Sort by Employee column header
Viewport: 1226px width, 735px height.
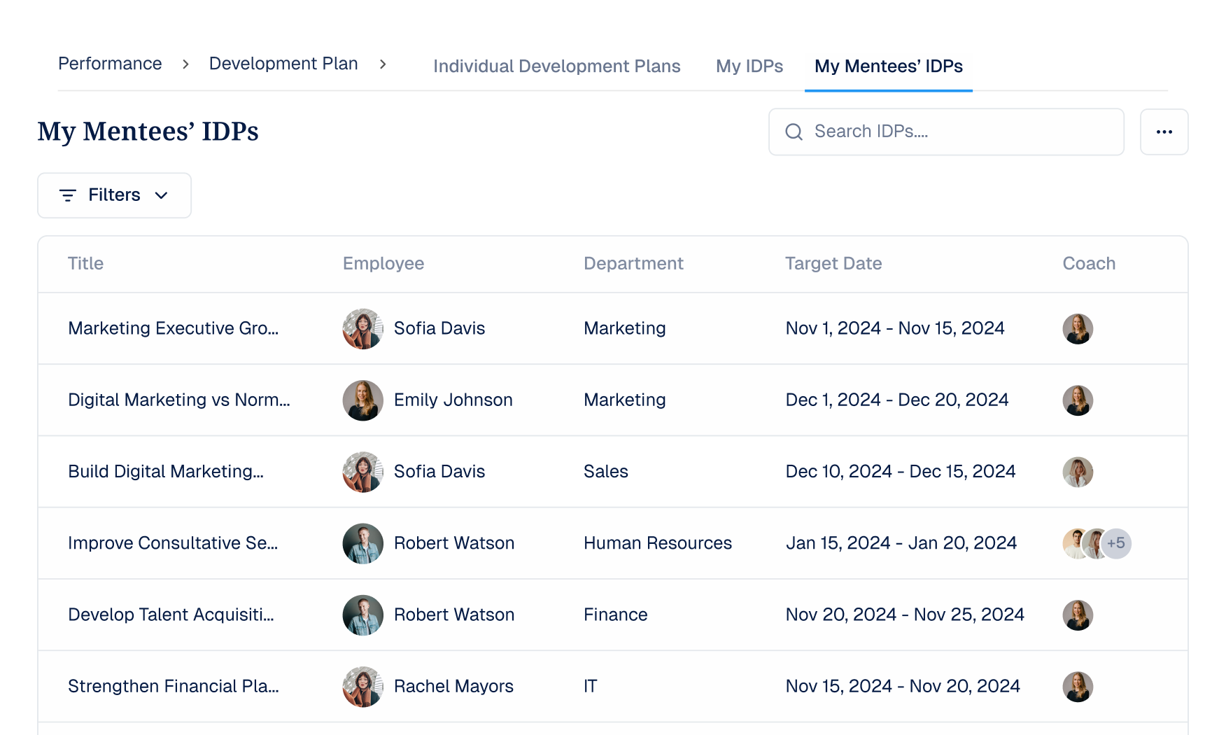(383, 263)
